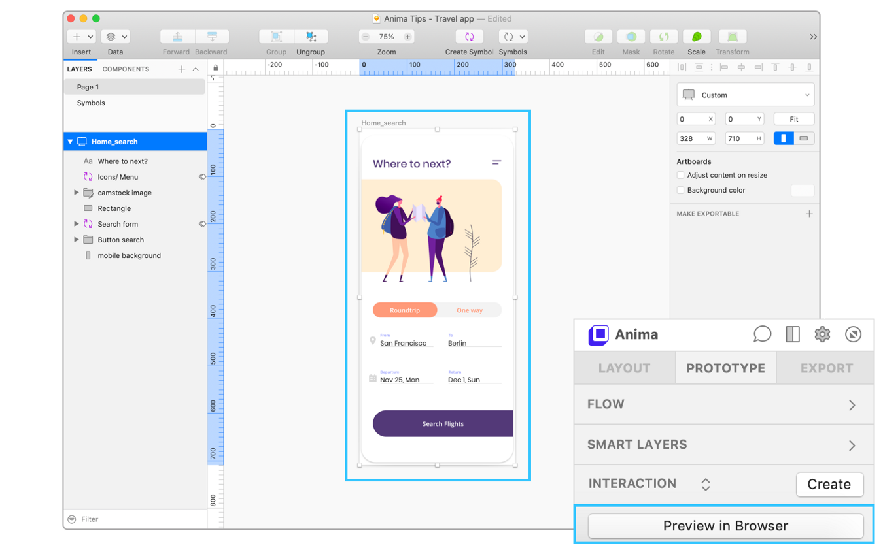Click the Preview in Browser button

725,526
